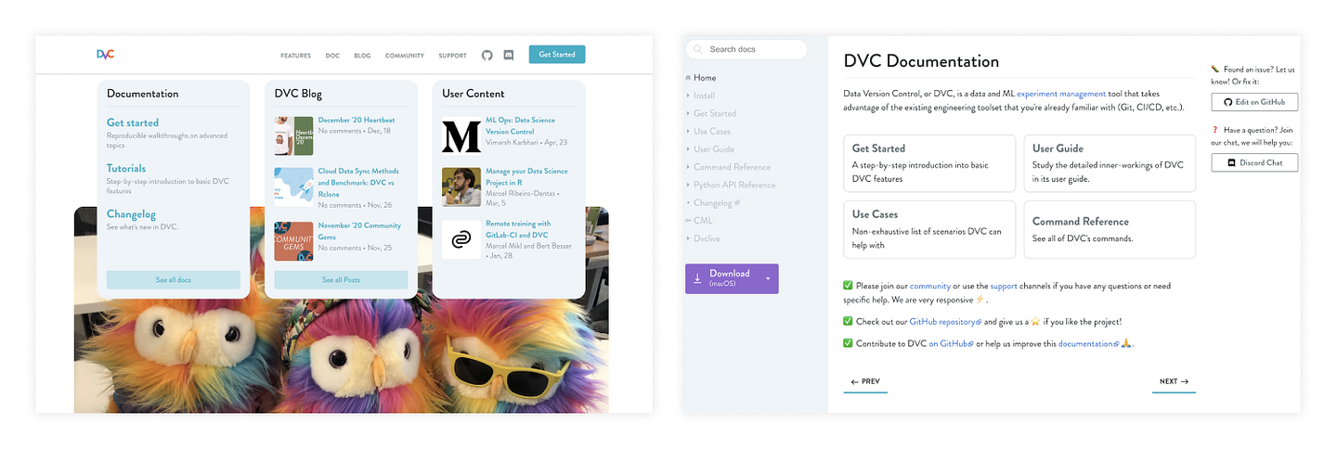This screenshot has width=1337, height=449.
Task: Open the Get started link under Documentation
Action: tap(133, 122)
